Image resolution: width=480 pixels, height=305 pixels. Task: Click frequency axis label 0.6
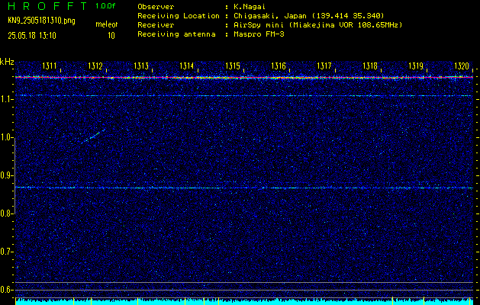6,290
